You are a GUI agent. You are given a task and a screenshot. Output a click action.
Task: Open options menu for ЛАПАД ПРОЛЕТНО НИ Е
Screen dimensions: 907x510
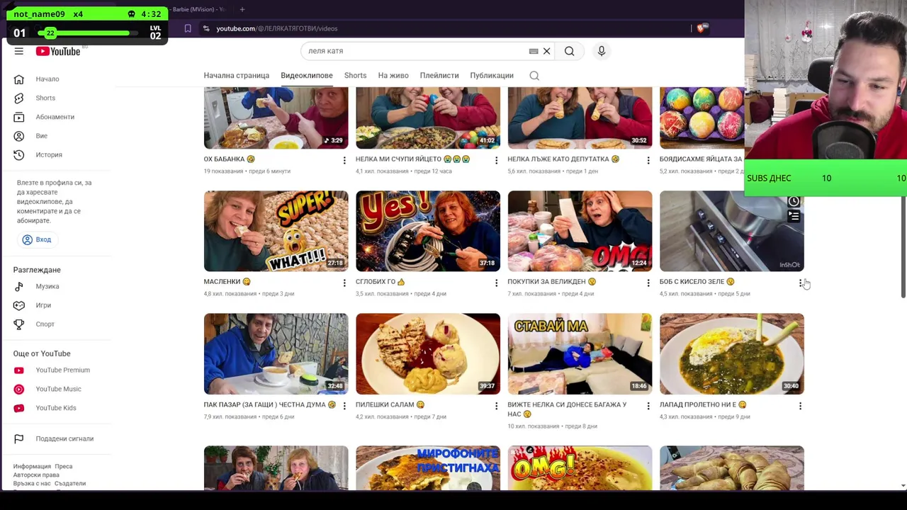[x=800, y=407]
